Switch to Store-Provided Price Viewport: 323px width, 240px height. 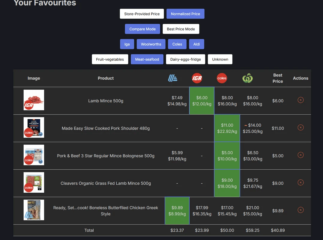point(142,14)
